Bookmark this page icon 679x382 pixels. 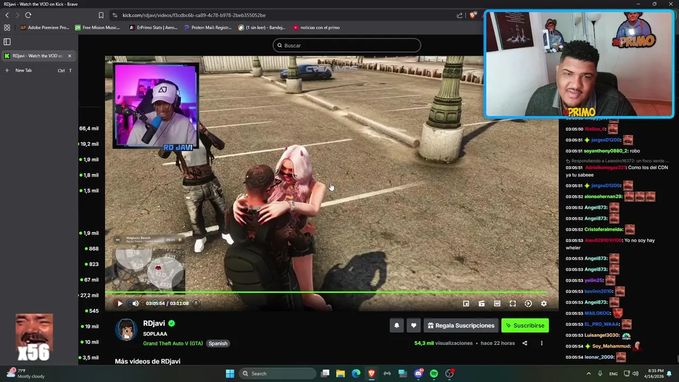101,15
